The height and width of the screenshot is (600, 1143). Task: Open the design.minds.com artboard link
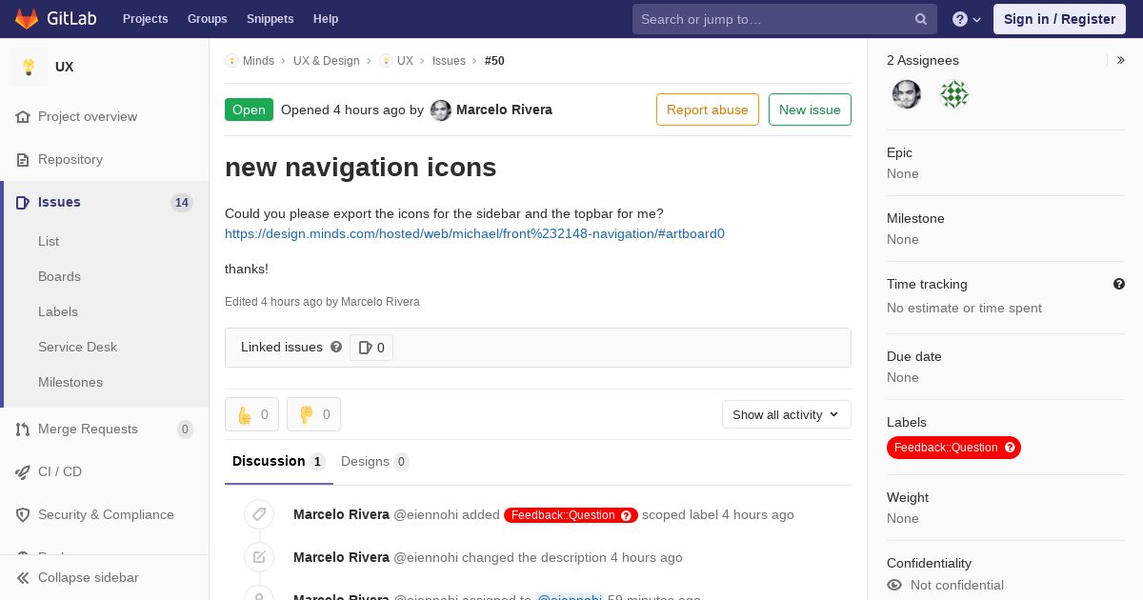pyautogui.click(x=474, y=233)
